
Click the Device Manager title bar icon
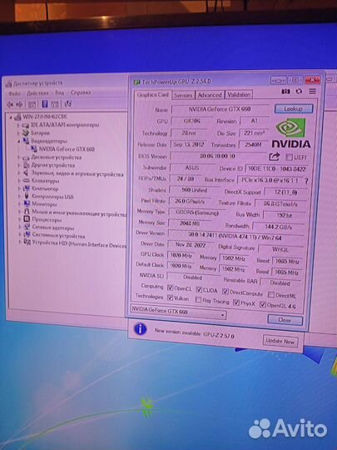tap(8, 84)
